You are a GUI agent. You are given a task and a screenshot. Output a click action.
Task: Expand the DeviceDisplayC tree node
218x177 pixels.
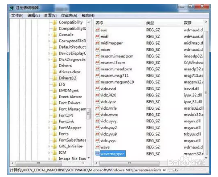(49, 53)
